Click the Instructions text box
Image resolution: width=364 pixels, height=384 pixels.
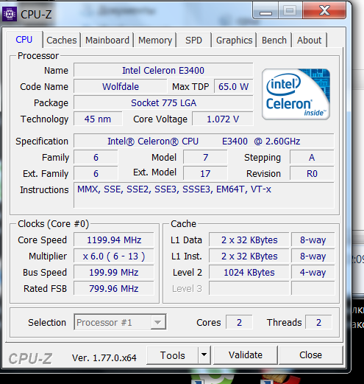(204, 195)
